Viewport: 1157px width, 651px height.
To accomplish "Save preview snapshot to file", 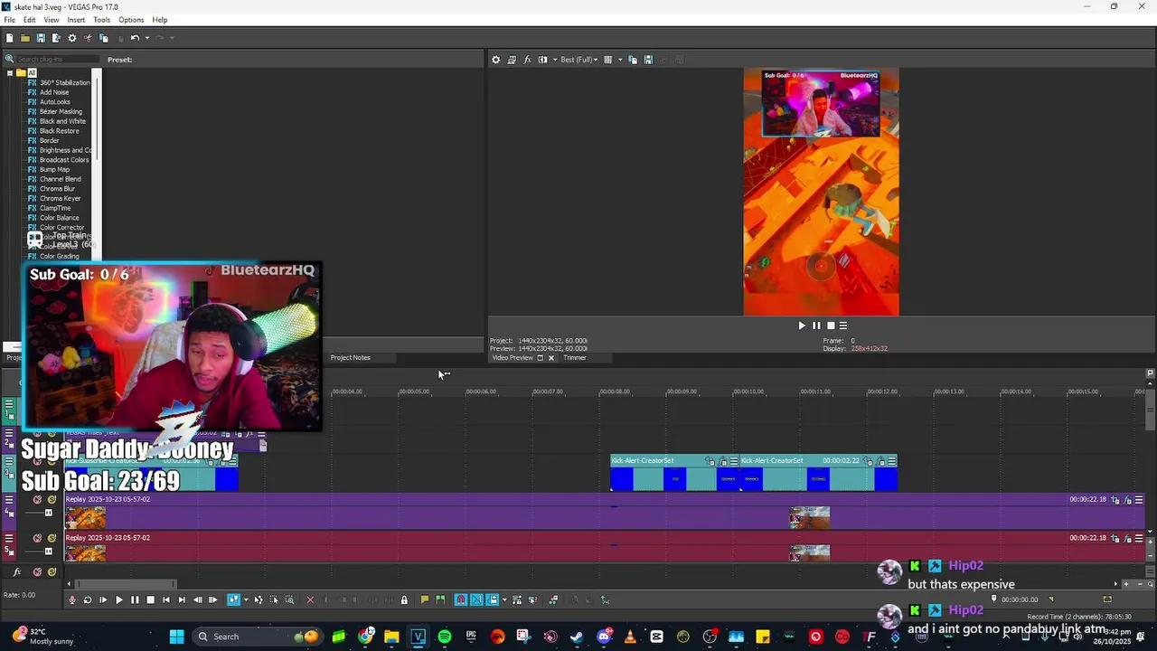I will pyautogui.click(x=648, y=60).
